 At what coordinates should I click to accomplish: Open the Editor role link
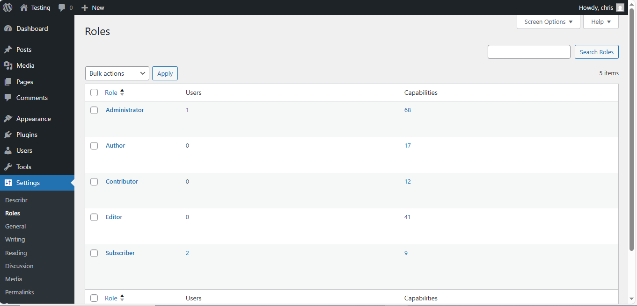tap(114, 217)
